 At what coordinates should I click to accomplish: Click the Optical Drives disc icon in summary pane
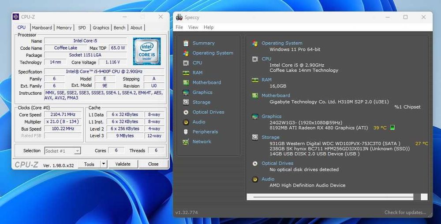pyautogui.click(x=255, y=163)
